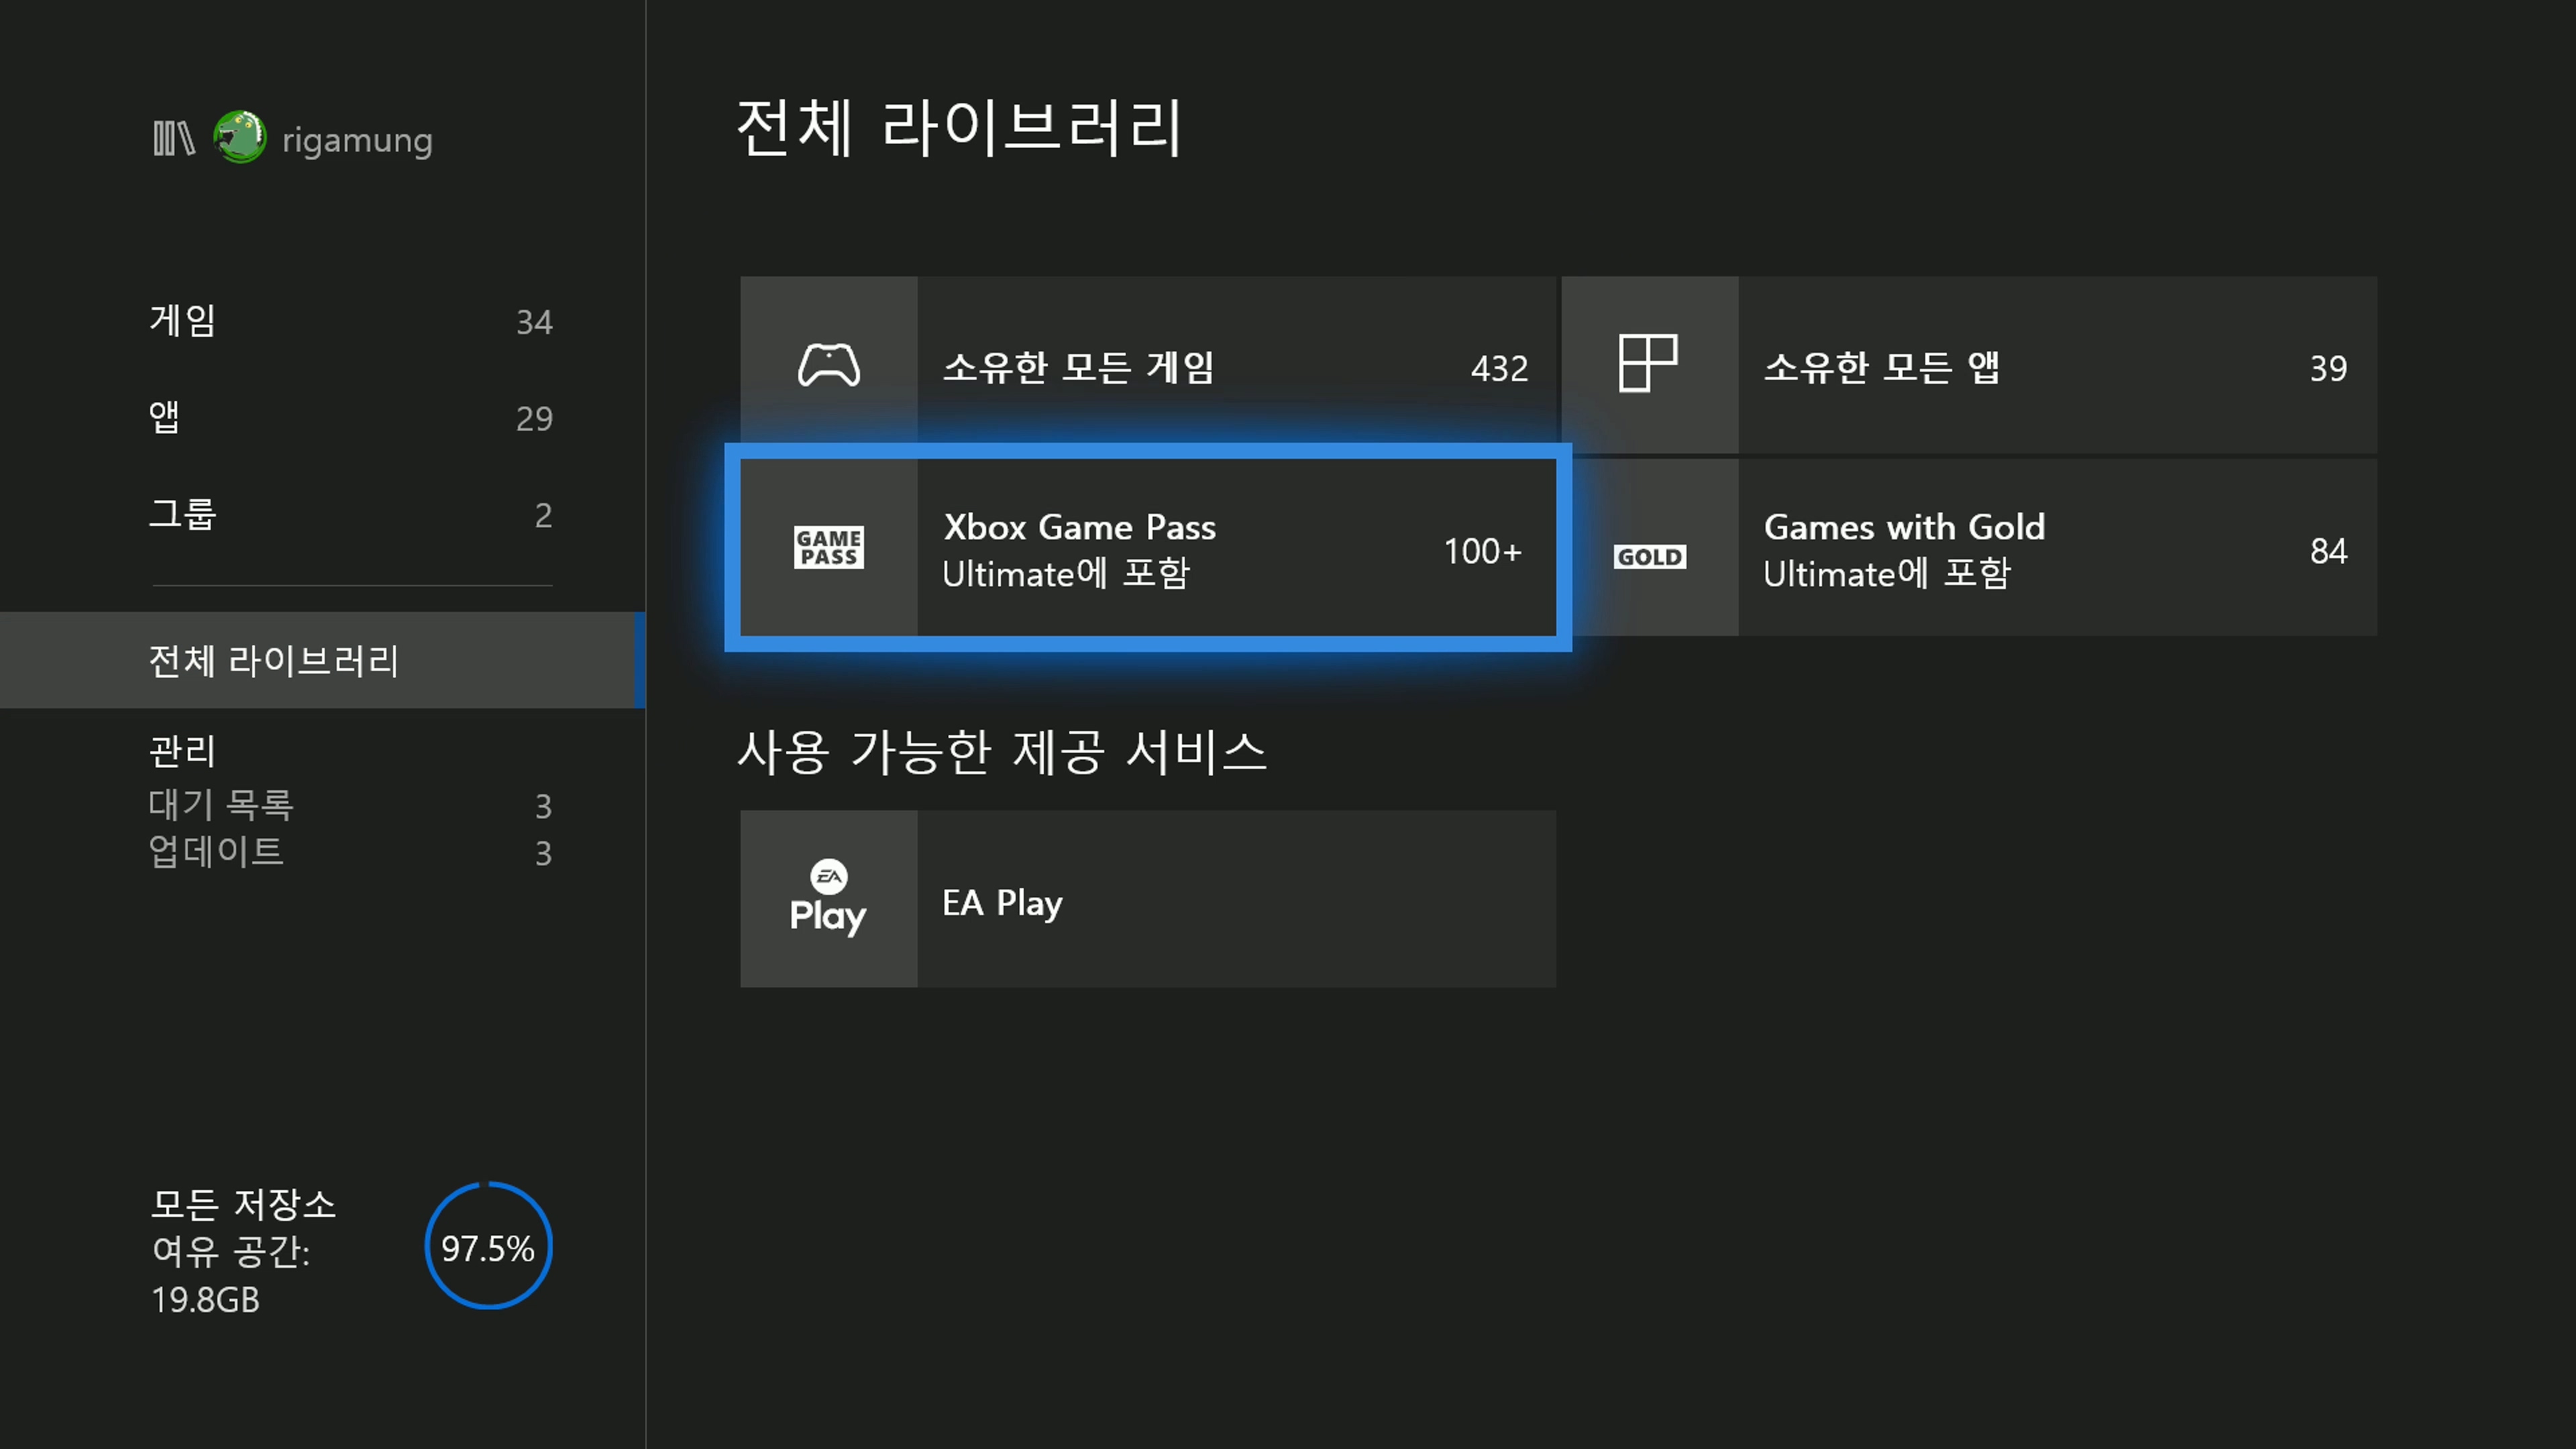The height and width of the screenshot is (1449, 2576).
Task: Click the 19.8GB free space text
Action: click(x=205, y=1299)
